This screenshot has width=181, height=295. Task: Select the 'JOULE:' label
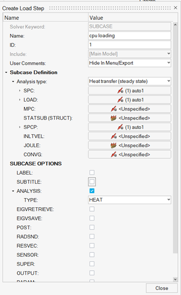point(32,145)
